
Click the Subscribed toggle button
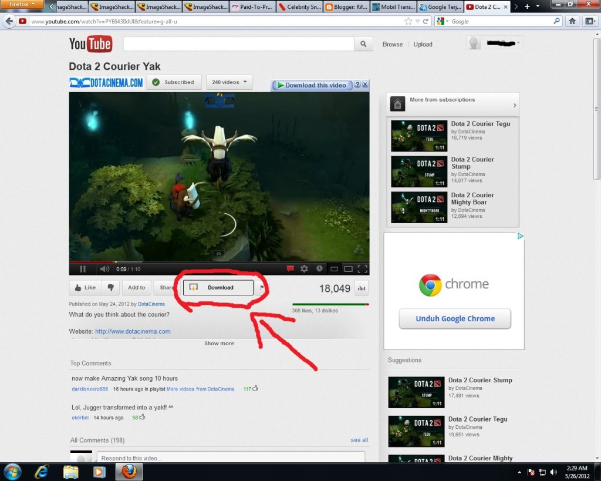(x=174, y=82)
